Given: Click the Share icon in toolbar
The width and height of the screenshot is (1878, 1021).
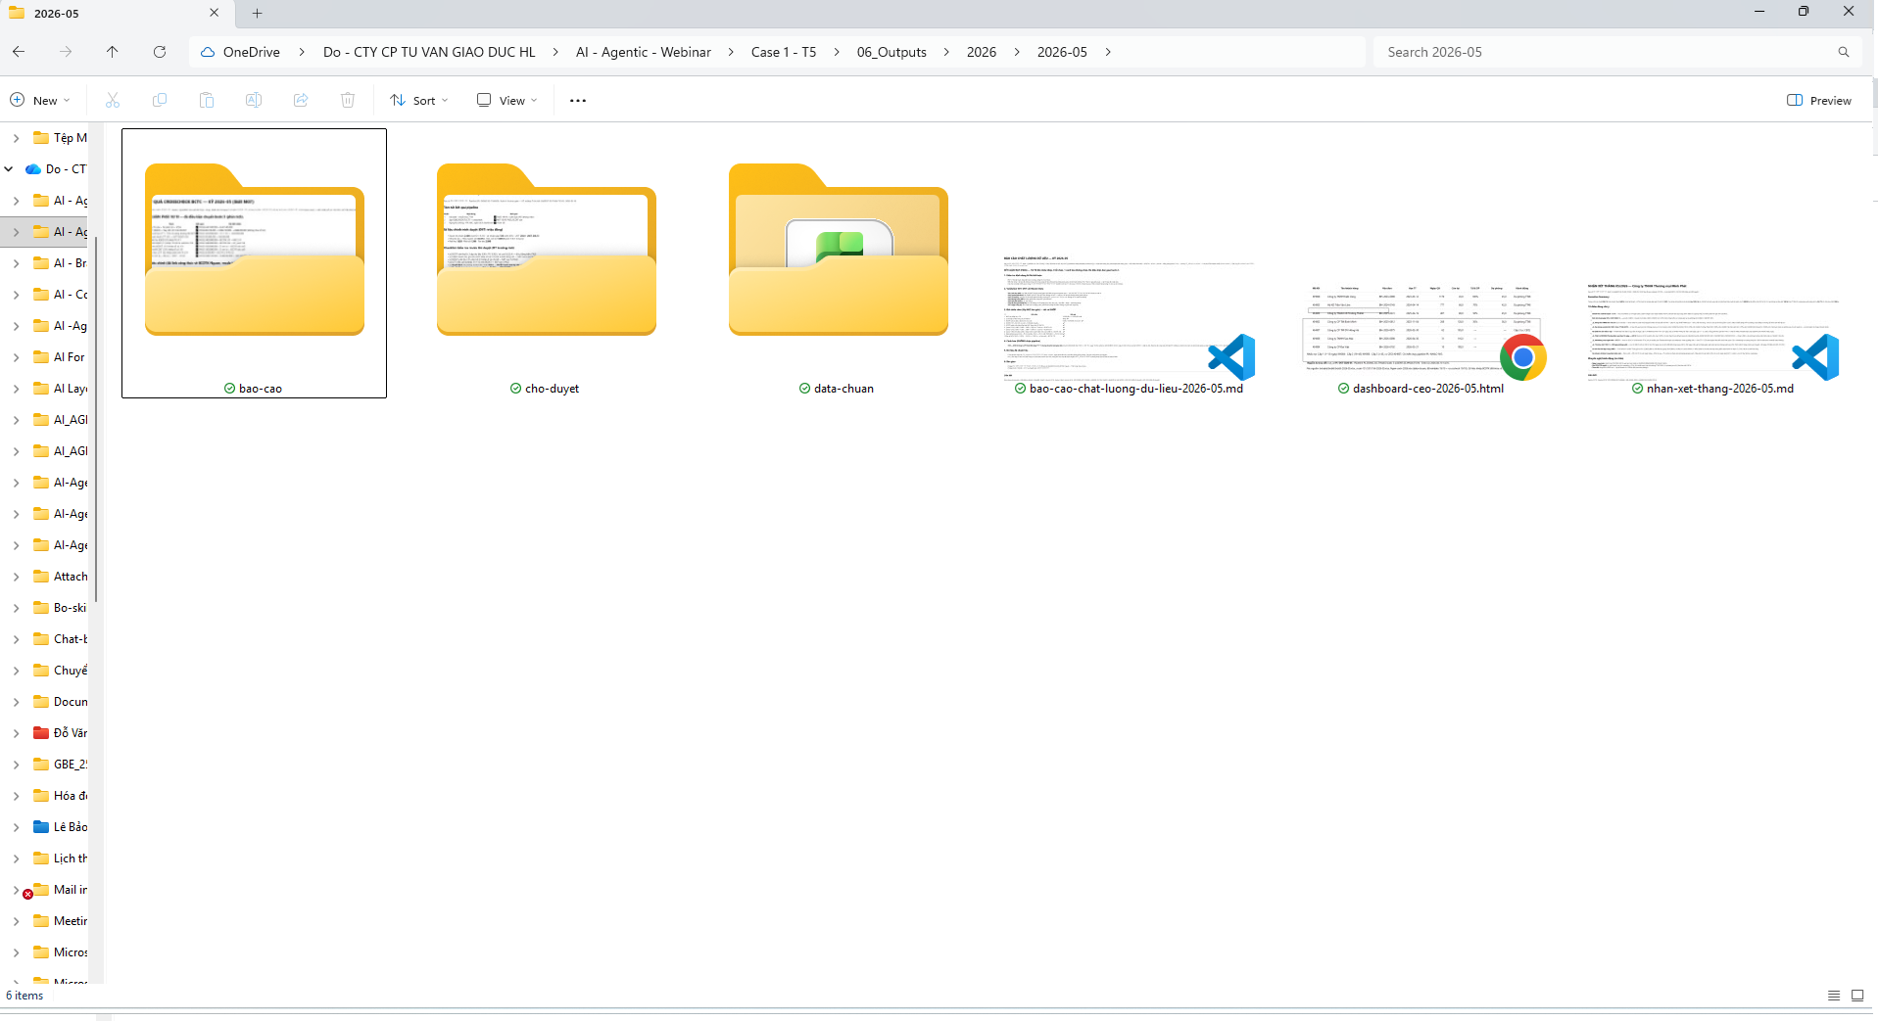Looking at the screenshot, I should point(301,100).
